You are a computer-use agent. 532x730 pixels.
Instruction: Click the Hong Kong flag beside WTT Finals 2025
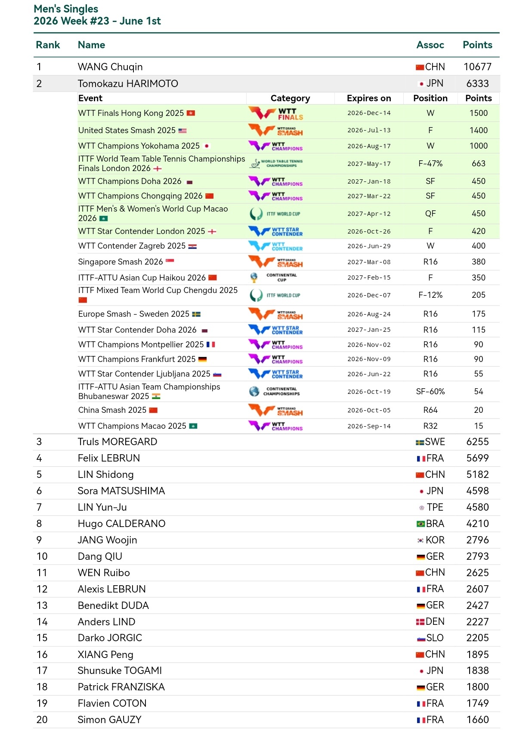click(191, 113)
